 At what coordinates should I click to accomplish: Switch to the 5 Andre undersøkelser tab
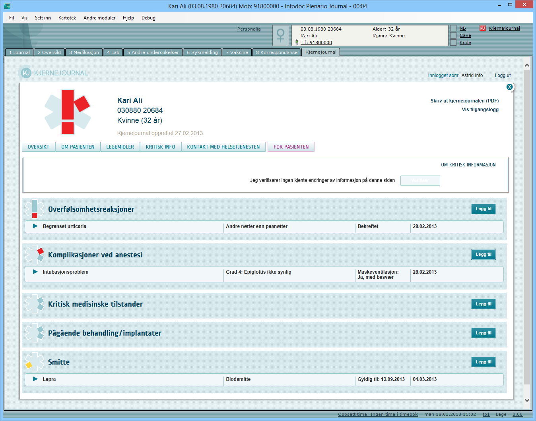pyautogui.click(x=153, y=52)
